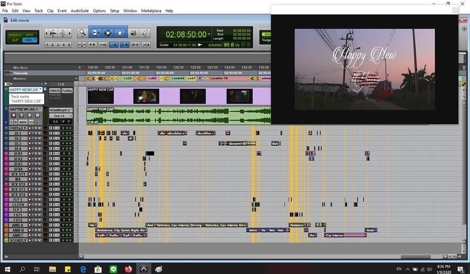The height and width of the screenshot is (274, 470).
Task: Click horizontal zoom out arrow
Action: click(x=46, y=33)
